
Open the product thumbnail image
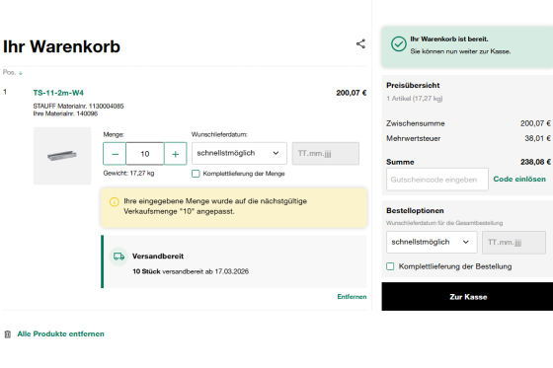coord(62,156)
